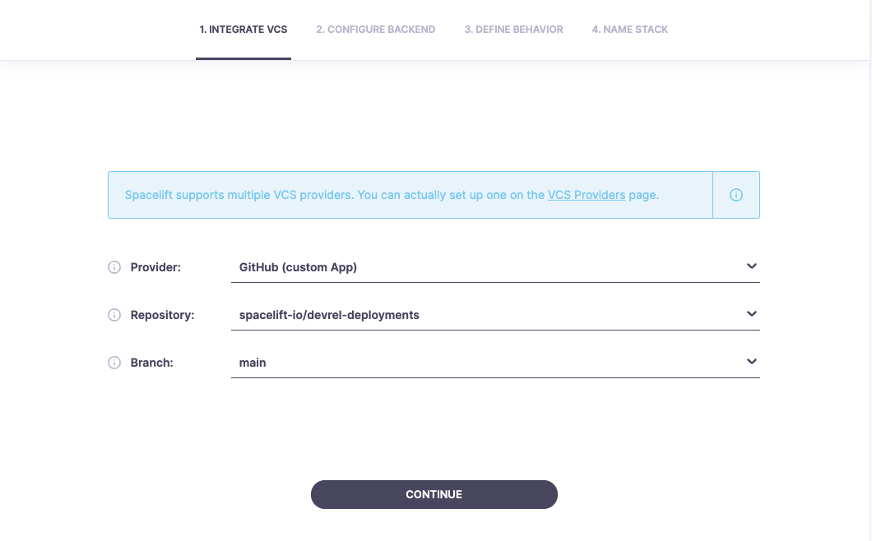Click the info icon next to Branch label
872x541 pixels.
pyautogui.click(x=114, y=362)
